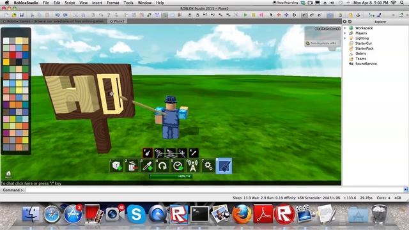The height and width of the screenshot is (230, 409).
Task: Click the Undo toolbar icon
Action: 58,15
